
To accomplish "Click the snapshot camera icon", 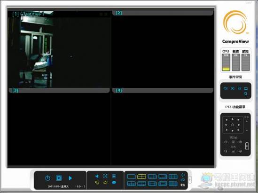I will [183, 185].
